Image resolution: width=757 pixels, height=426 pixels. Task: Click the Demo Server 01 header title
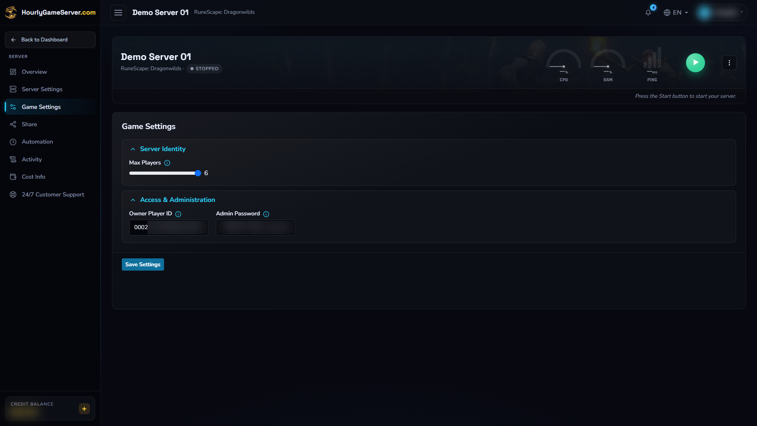(x=160, y=12)
